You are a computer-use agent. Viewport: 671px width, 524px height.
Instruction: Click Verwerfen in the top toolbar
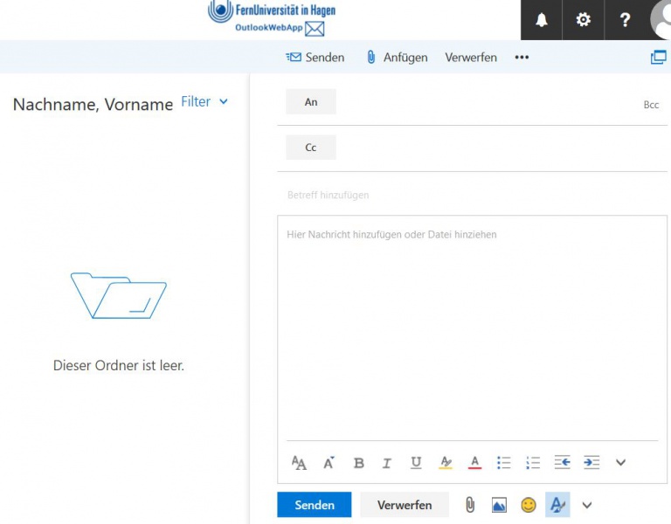coord(471,58)
